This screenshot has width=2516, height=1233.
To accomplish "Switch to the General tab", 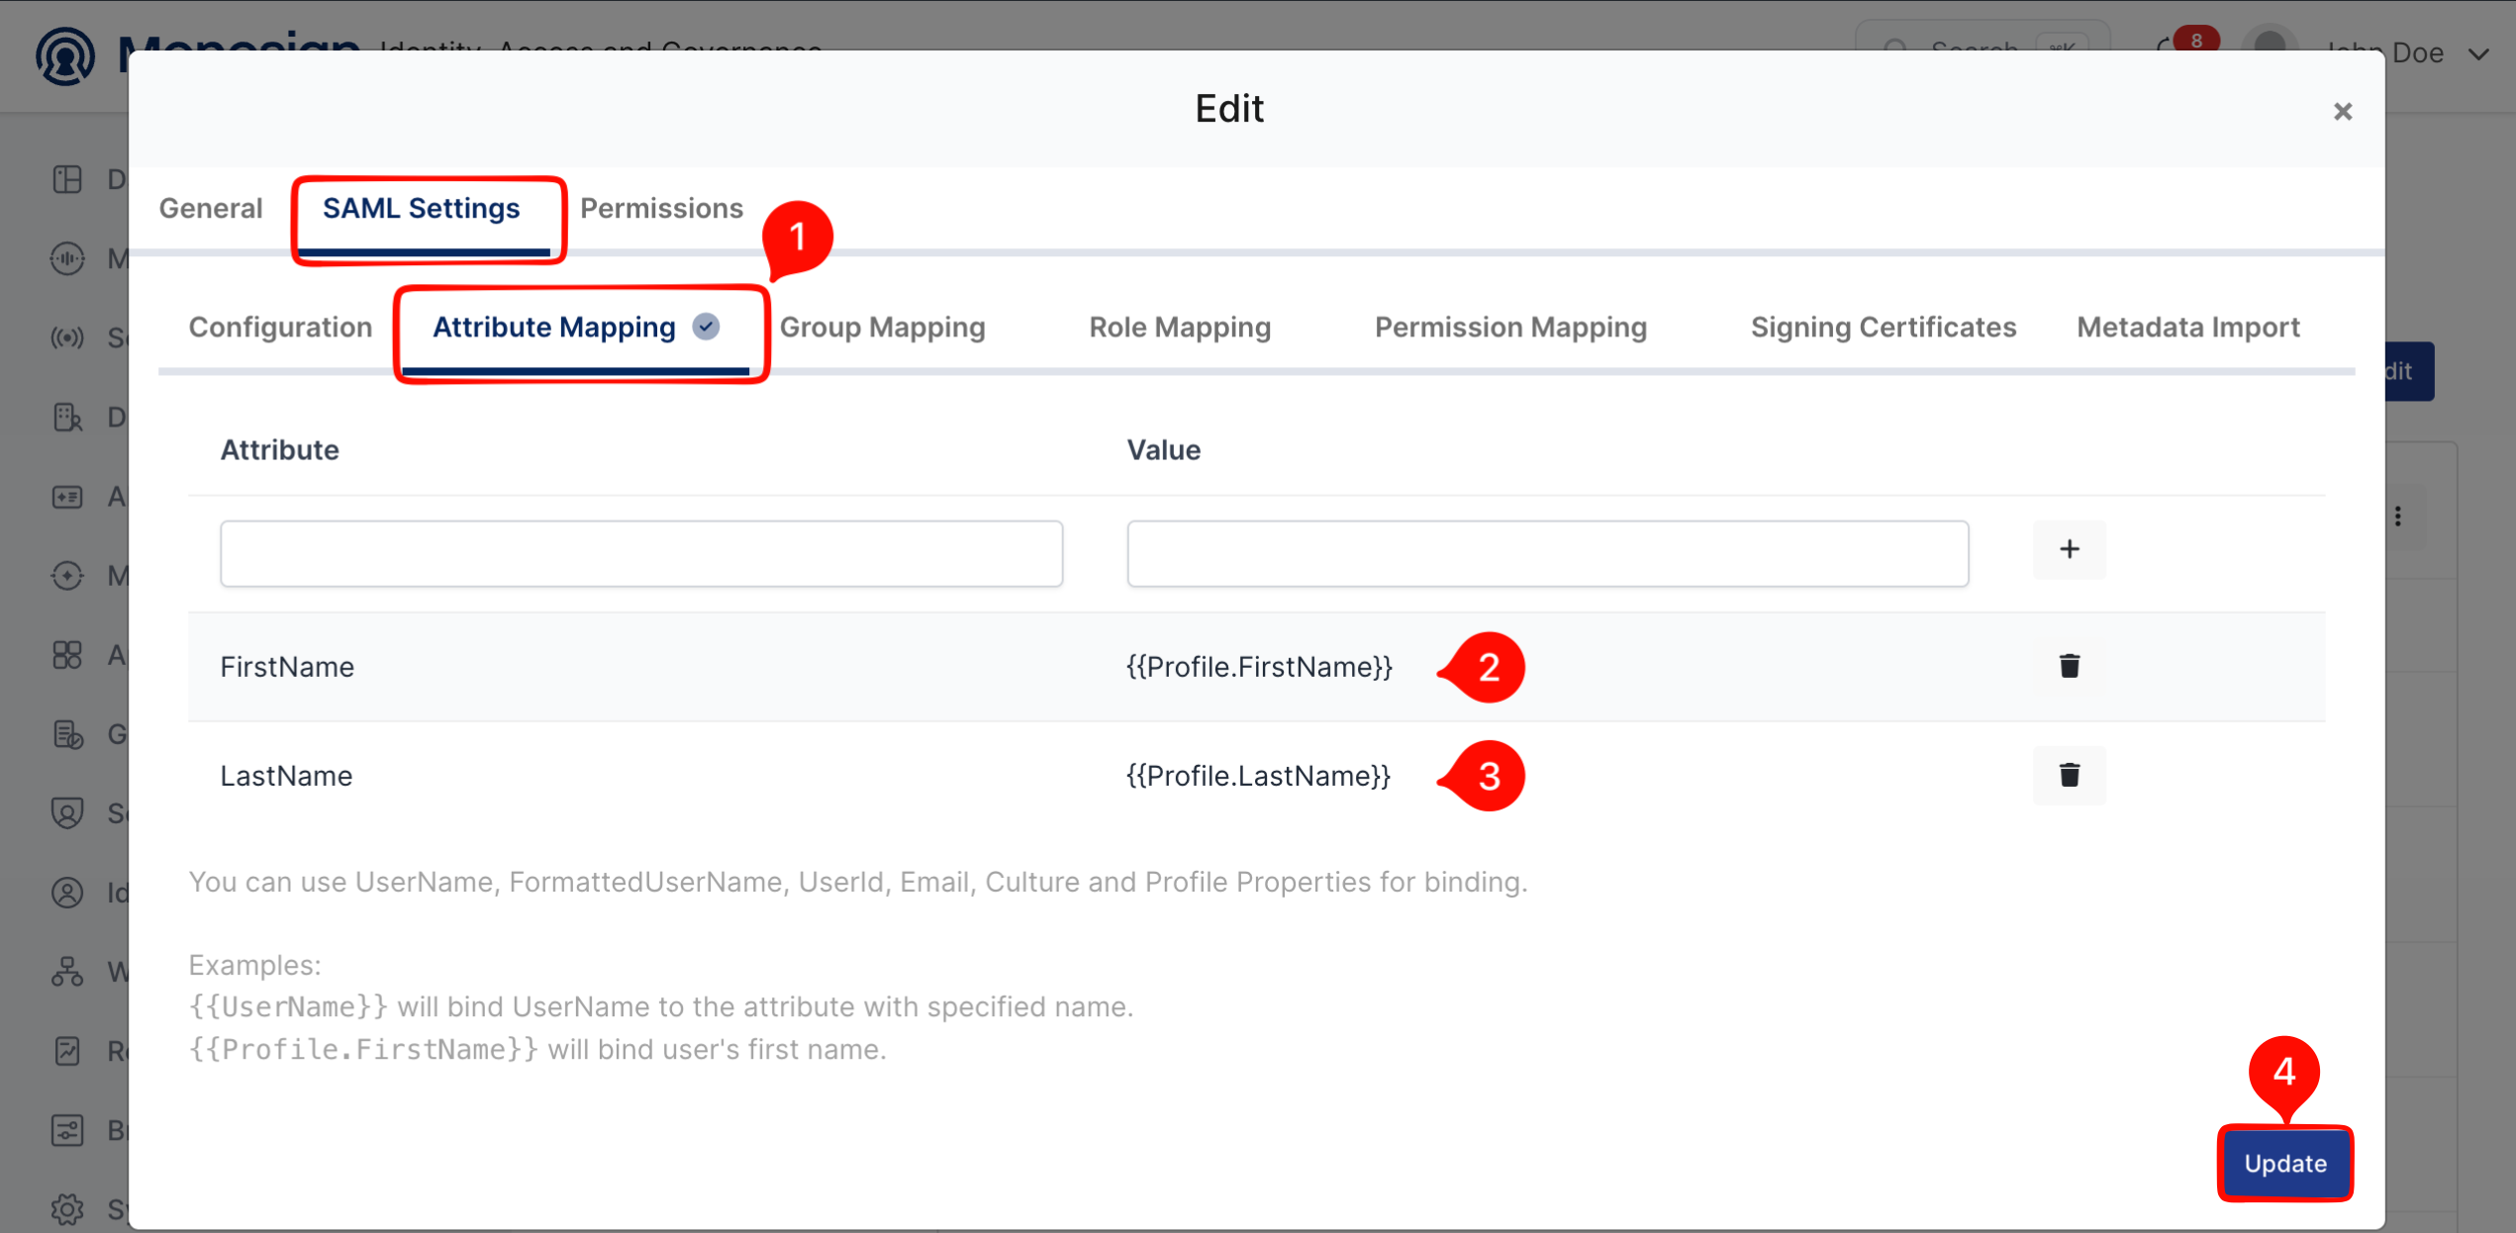I will click(211, 208).
